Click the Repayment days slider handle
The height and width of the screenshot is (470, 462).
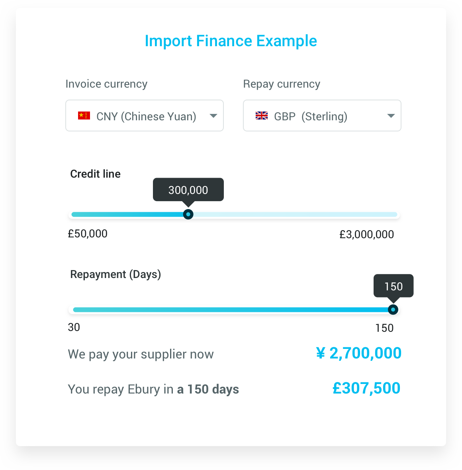click(393, 309)
